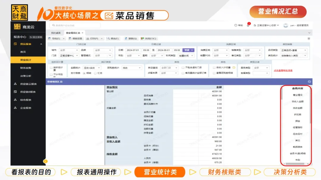Jump to 非收入金额 in 查看内容

[298, 101]
